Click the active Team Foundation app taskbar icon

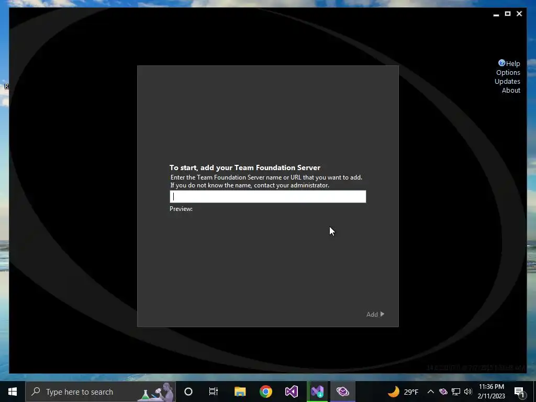342,392
